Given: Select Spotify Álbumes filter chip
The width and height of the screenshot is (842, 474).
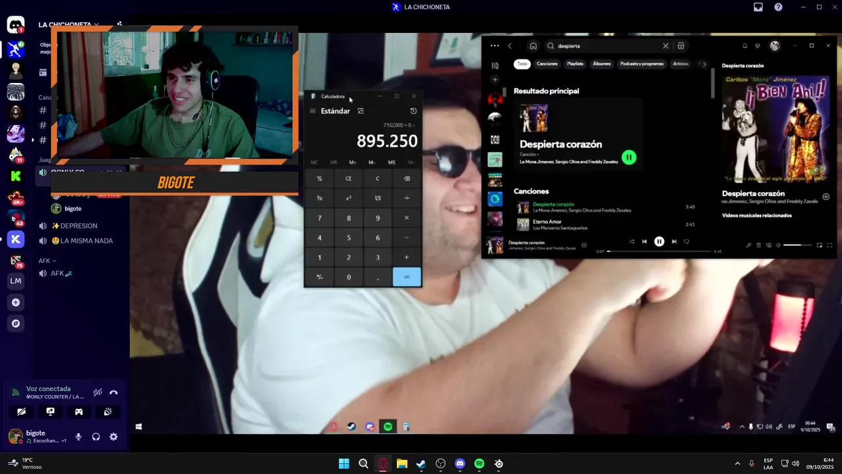Looking at the screenshot, I should tap(602, 64).
